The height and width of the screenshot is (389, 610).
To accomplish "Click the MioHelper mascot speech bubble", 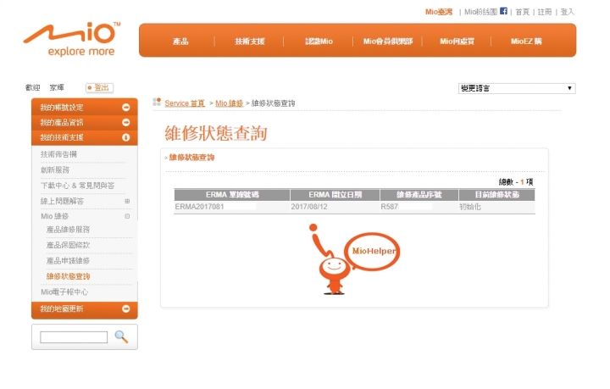I will coord(372,252).
